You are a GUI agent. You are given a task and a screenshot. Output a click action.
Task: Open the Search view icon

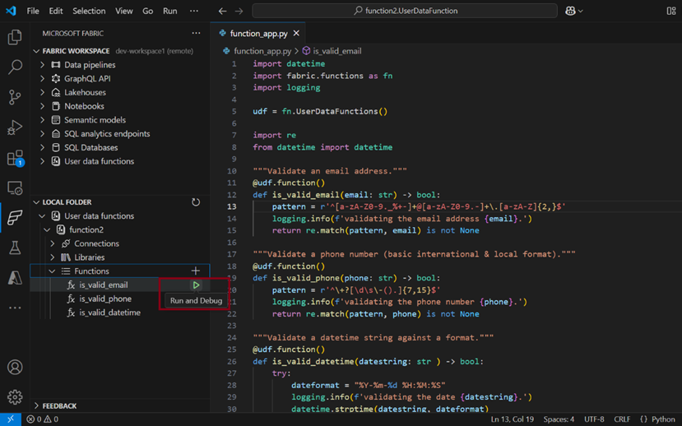click(x=15, y=67)
